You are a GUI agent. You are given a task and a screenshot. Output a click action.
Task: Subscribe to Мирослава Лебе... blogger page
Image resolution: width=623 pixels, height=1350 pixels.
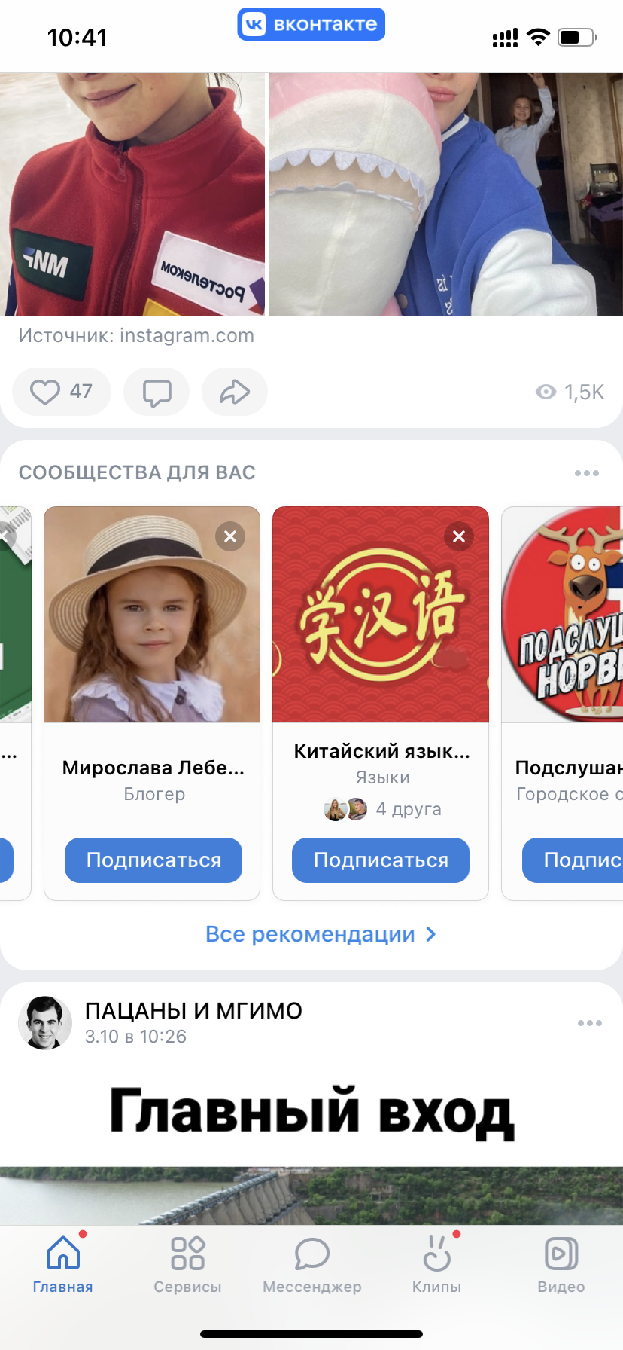tap(153, 860)
